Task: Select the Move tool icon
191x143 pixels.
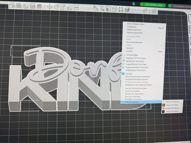Action: (50, 7)
